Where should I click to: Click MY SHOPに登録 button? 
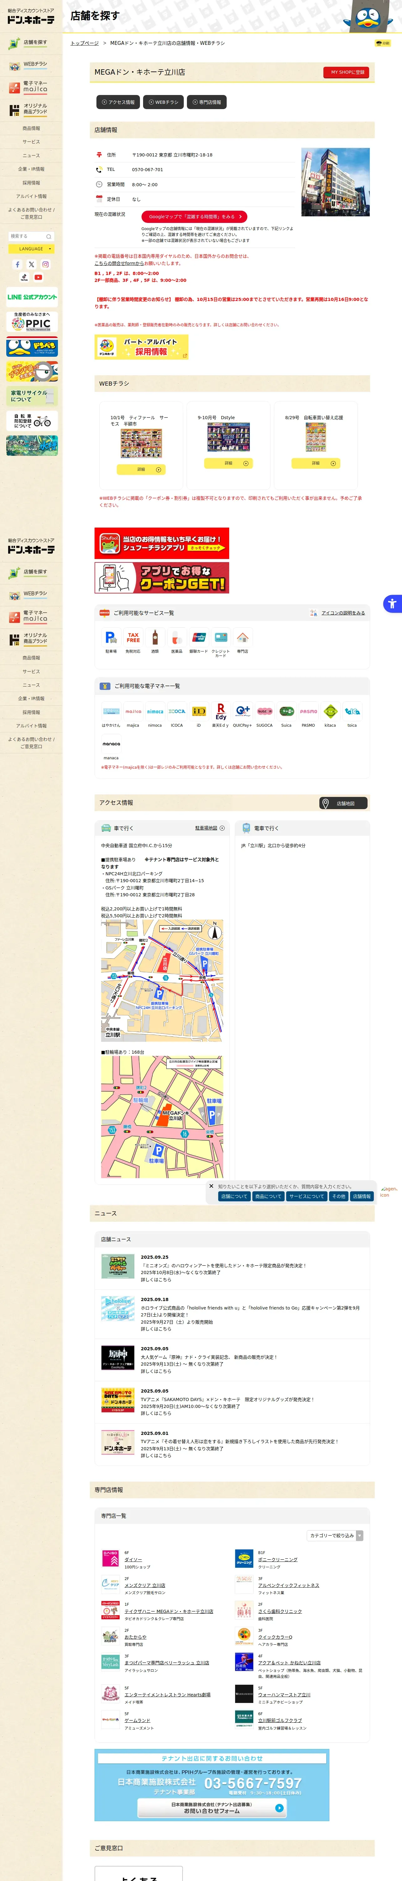pyautogui.click(x=346, y=72)
